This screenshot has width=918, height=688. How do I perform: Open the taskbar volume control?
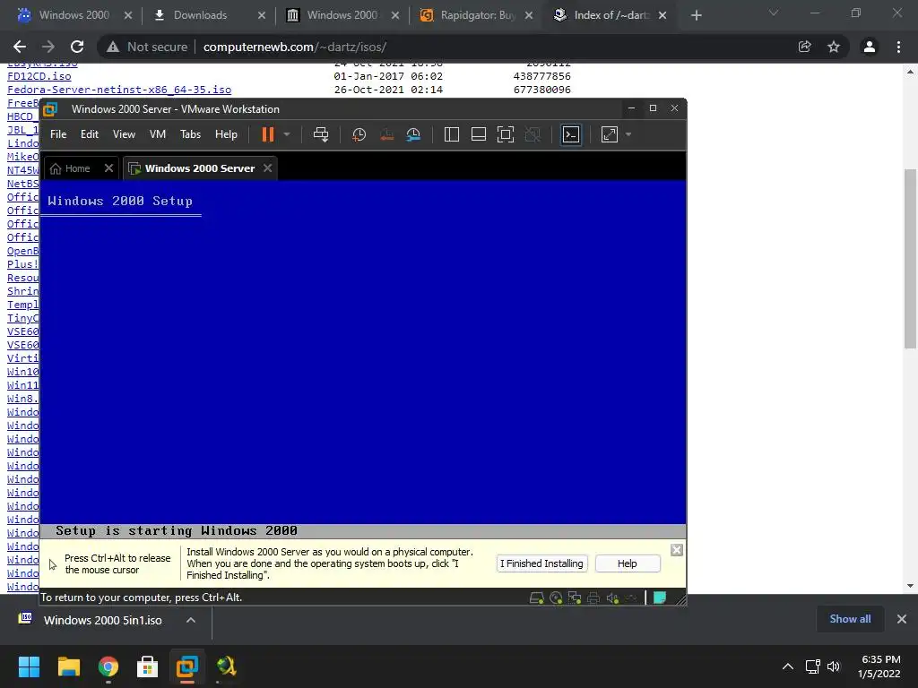tap(834, 666)
